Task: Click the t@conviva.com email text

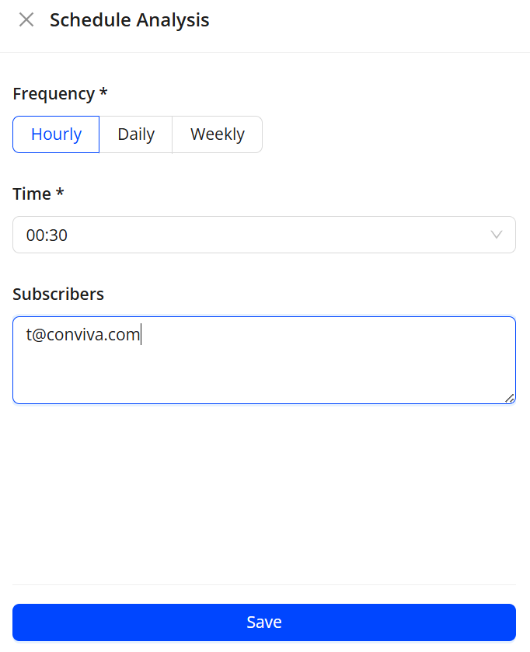Action: (x=82, y=336)
